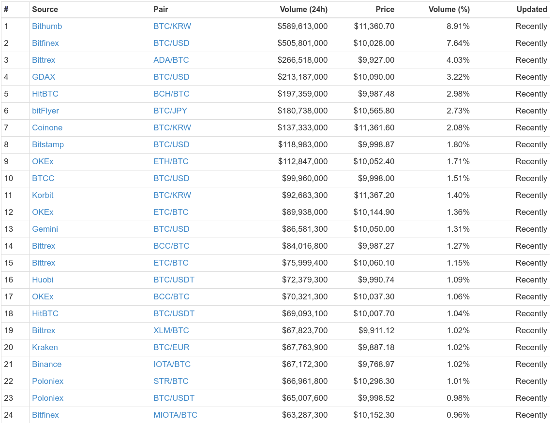Open the Coinone source link
Viewport: 554px width, 423px height.
pos(47,128)
